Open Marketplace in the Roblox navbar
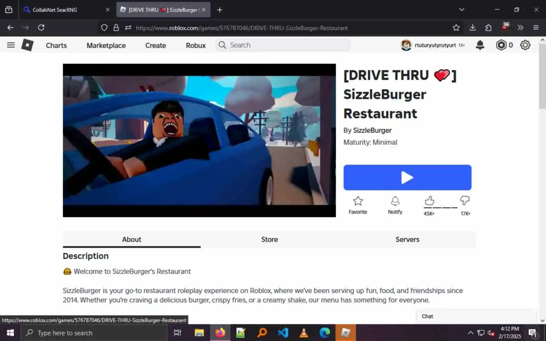 point(106,45)
